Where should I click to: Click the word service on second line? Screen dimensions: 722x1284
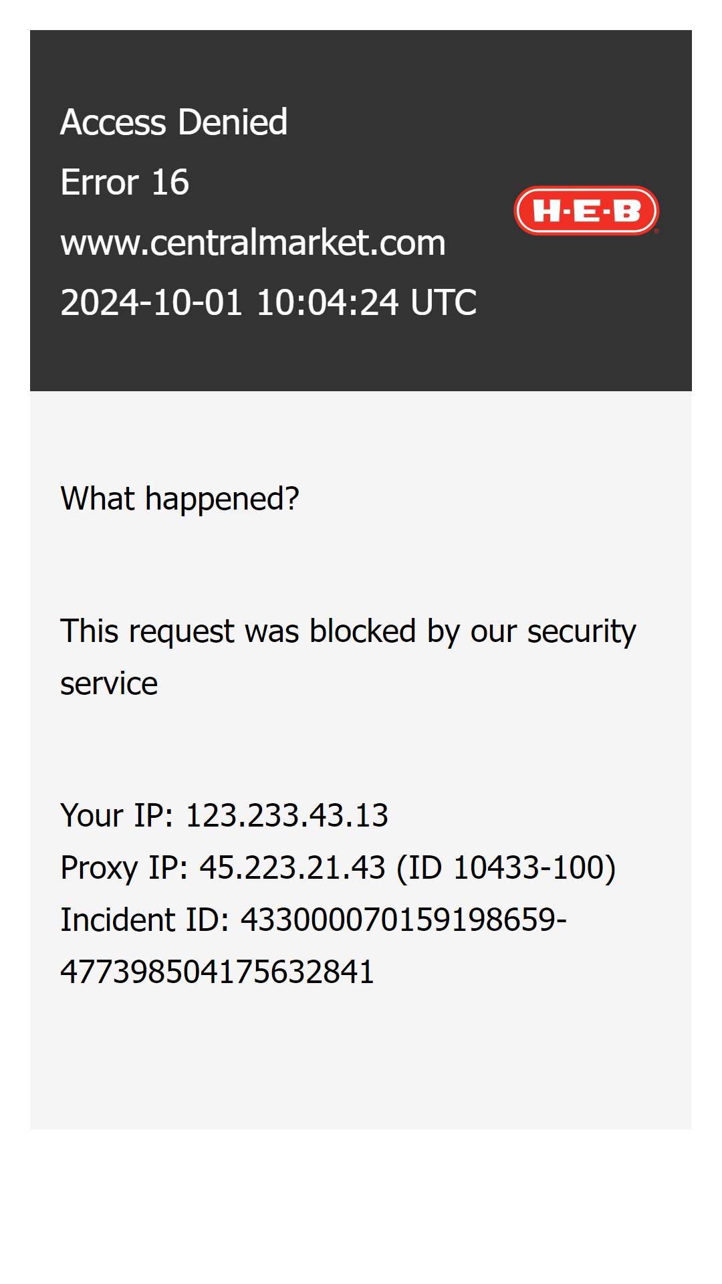(109, 683)
